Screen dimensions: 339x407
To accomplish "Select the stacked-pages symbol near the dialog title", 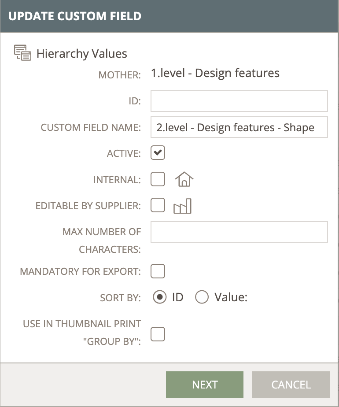I will click(22, 53).
